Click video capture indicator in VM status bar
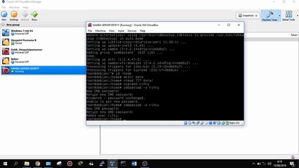The width and height of the screenshot is (299, 168). point(215,123)
